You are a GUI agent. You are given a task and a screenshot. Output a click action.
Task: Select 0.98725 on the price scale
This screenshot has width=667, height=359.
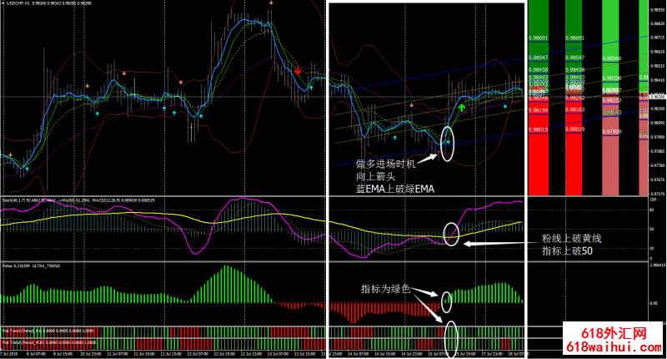[658, 38]
